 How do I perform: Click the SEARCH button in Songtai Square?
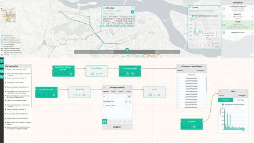(x=117, y=127)
